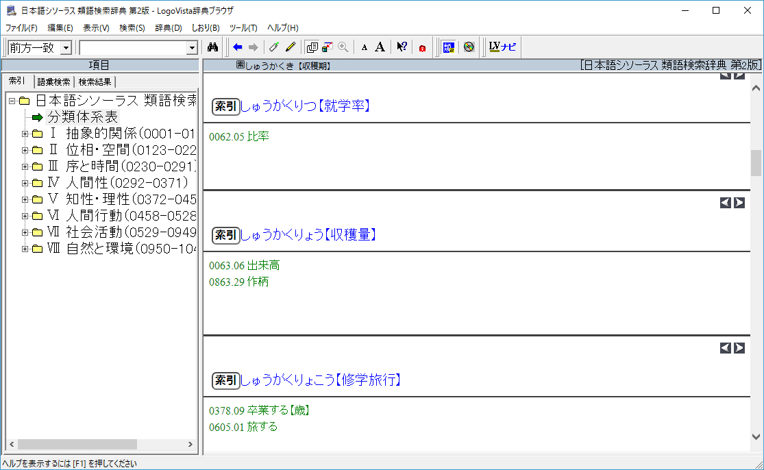Viewport: 764px width, 470px height.
Task: Click tree panel horizontal scrollbar thumb
Action: pyautogui.click(x=77, y=444)
